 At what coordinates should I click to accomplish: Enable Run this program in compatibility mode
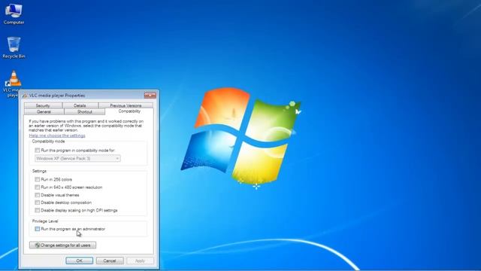pyautogui.click(x=37, y=151)
